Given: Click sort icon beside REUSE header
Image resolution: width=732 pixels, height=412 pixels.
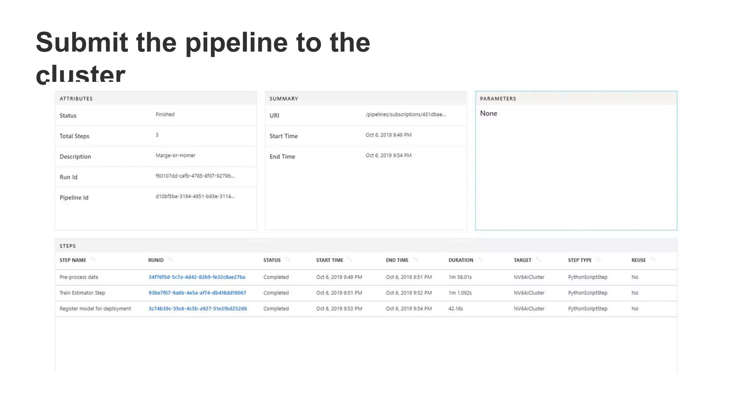Looking at the screenshot, I should [653, 260].
